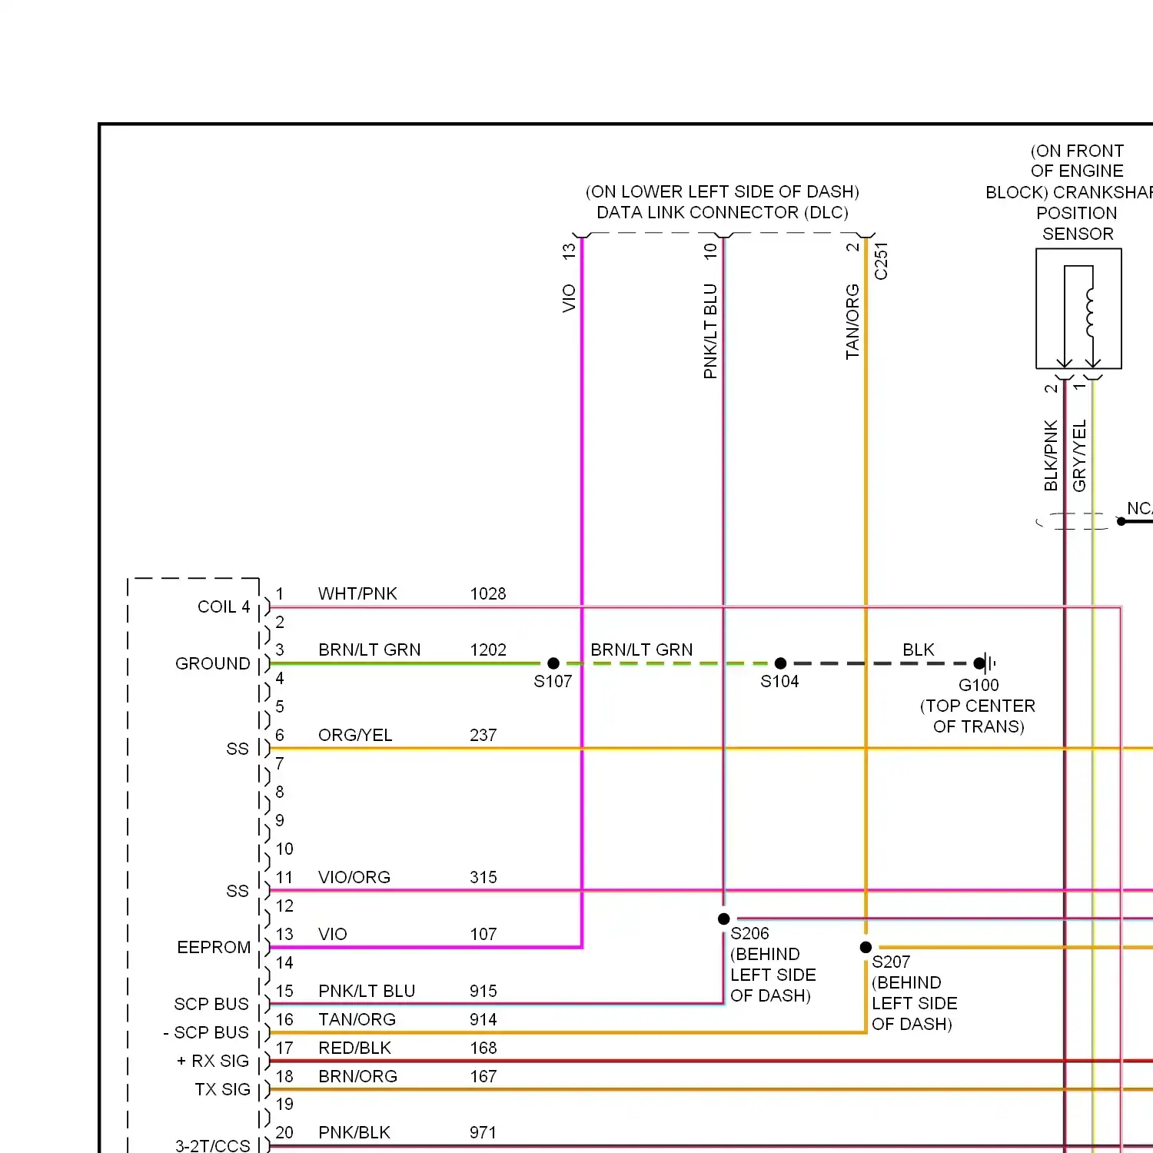Click the S207 splice dot
The image size is (1153, 1153).
(866, 947)
